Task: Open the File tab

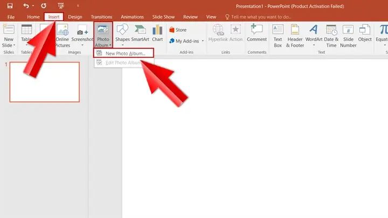Action: click(x=11, y=17)
